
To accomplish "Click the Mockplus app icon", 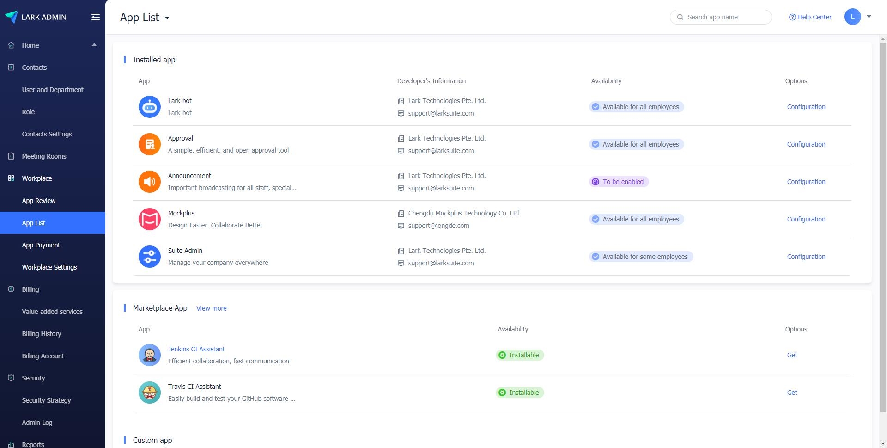I will (149, 219).
